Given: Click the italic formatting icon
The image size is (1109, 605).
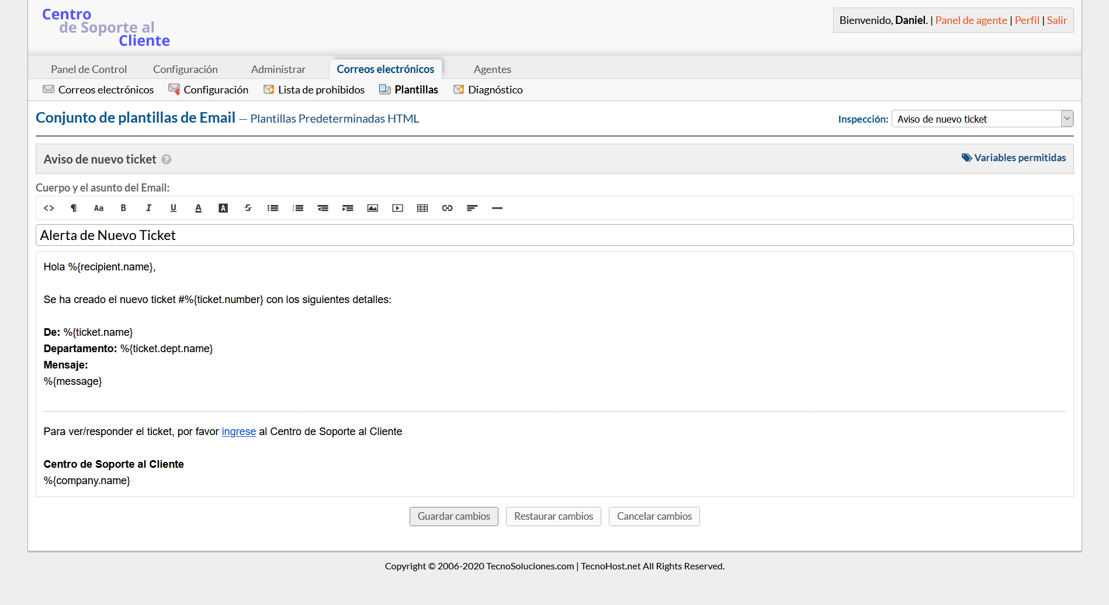Looking at the screenshot, I should (x=148, y=208).
